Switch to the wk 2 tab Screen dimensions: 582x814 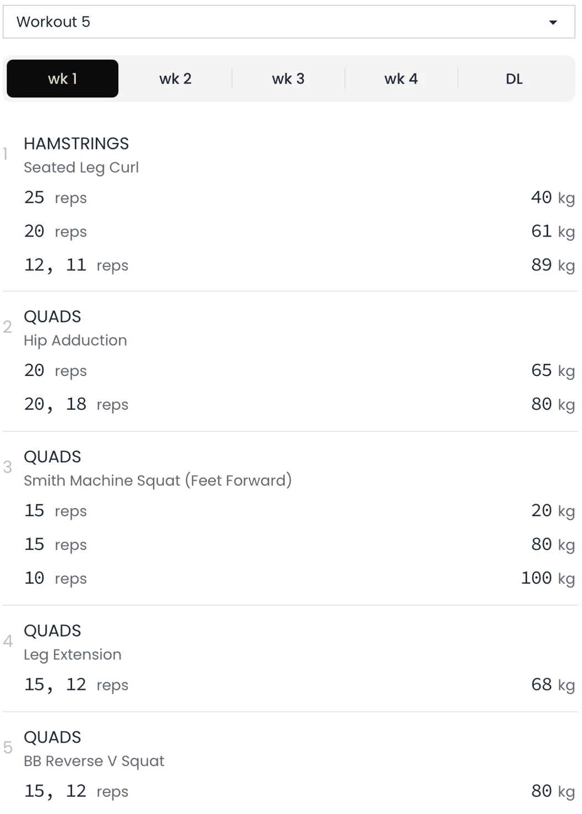tap(175, 79)
